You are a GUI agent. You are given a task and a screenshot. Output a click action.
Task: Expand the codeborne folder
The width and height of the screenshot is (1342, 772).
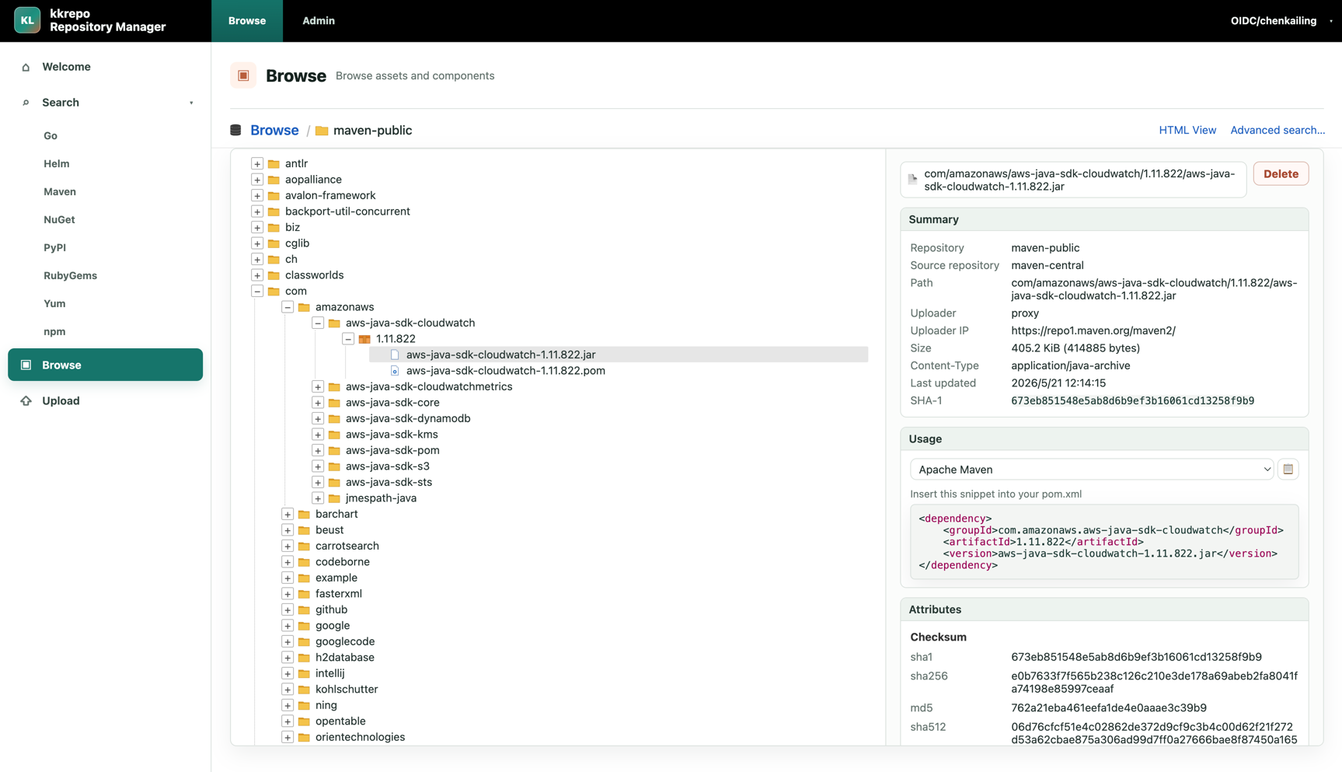[288, 562]
